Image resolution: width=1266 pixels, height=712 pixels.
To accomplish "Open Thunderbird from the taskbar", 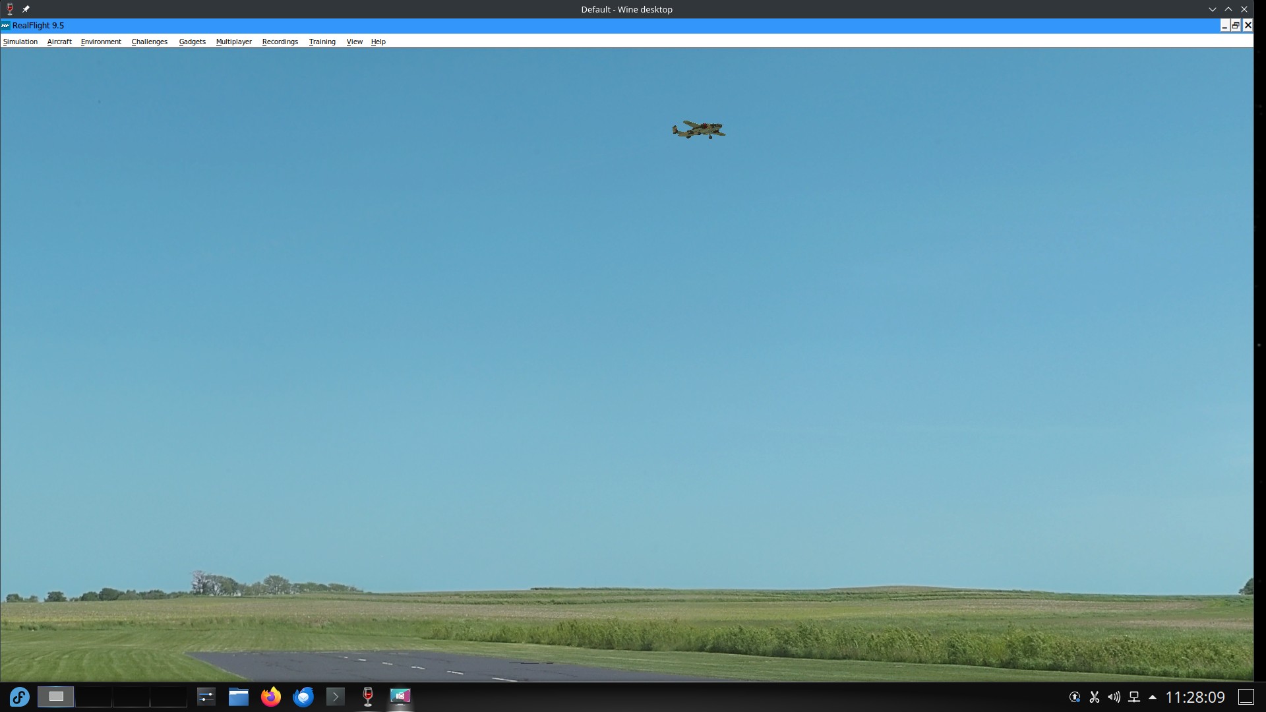I will tap(303, 697).
